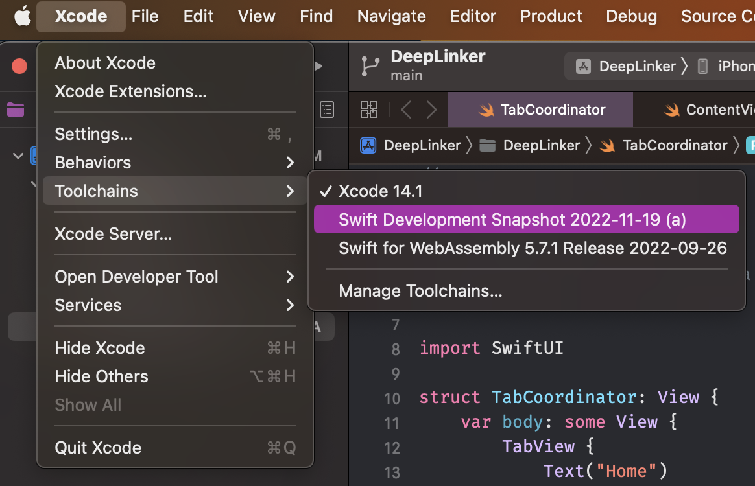
Task: Open the Xcode application menu
Action: click(x=81, y=16)
